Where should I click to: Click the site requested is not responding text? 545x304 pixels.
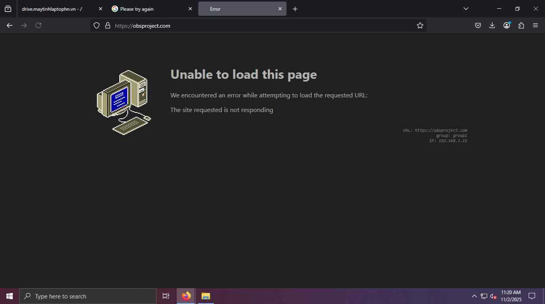pos(222,110)
